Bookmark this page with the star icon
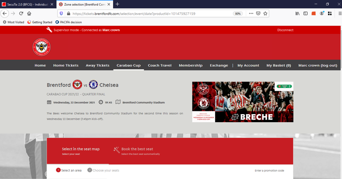This screenshot has width=342, height=179. coord(265,14)
